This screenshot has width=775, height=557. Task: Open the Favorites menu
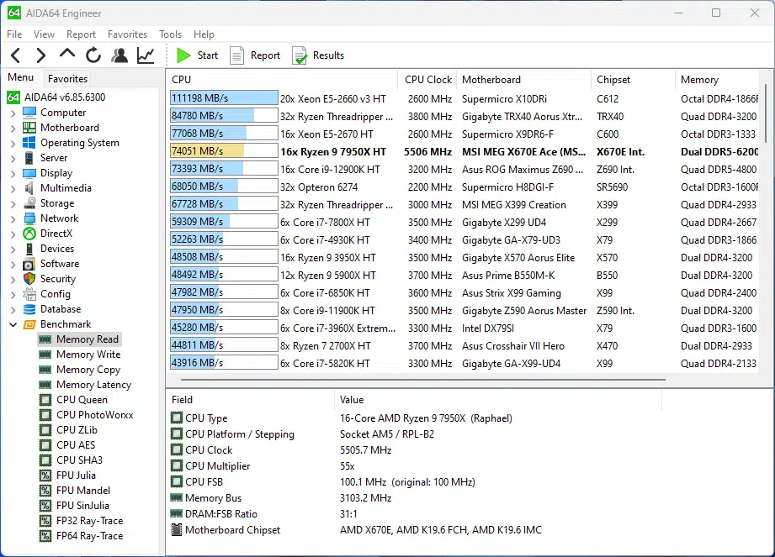127,34
